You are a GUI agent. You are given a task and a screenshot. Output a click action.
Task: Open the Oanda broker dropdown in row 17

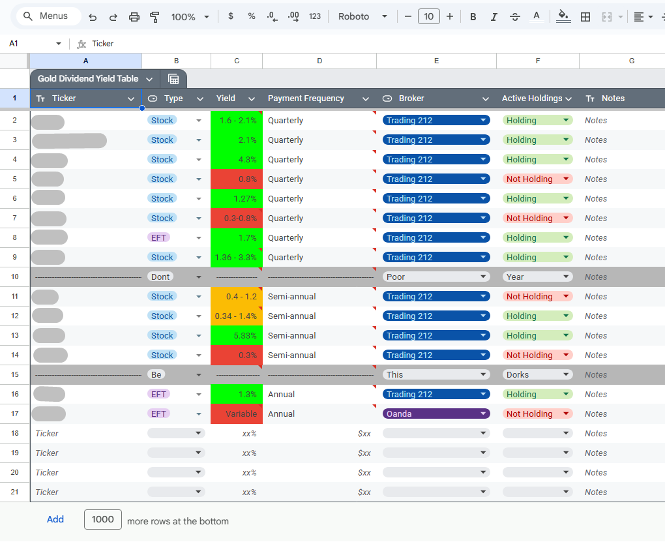(436, 414)
